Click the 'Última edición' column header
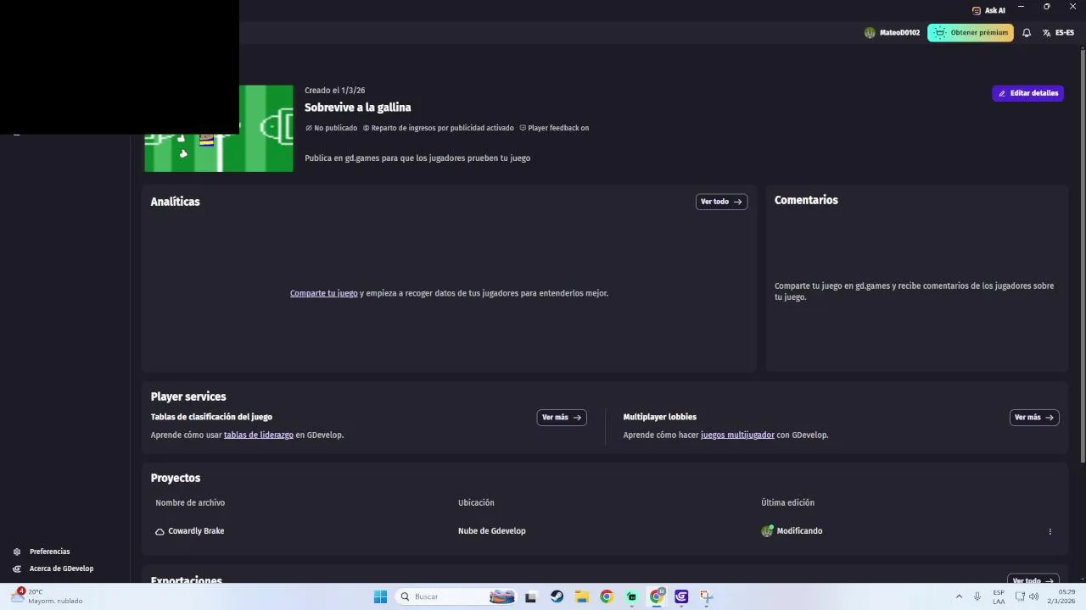Viewport: 1086px width, 610px height. [787, 503]
